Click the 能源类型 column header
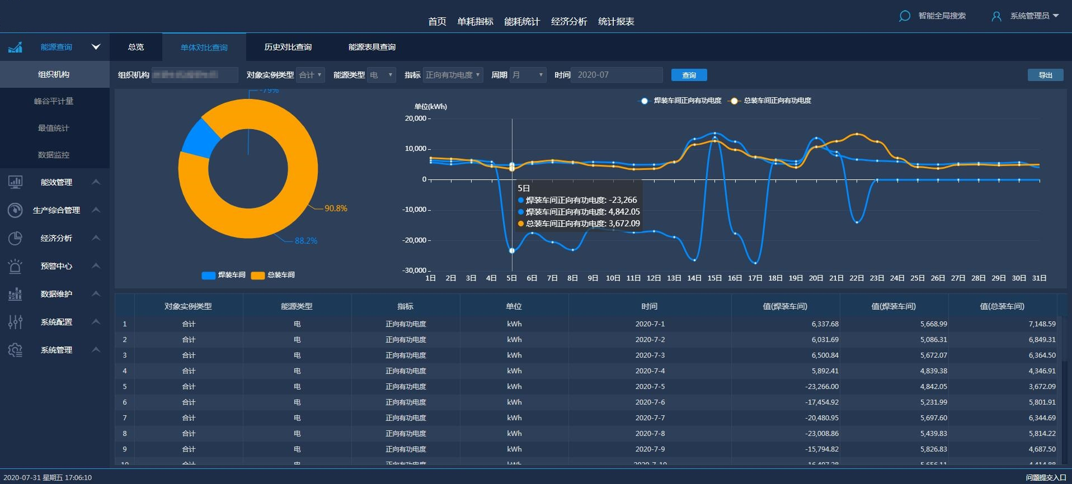 [297, 306]
